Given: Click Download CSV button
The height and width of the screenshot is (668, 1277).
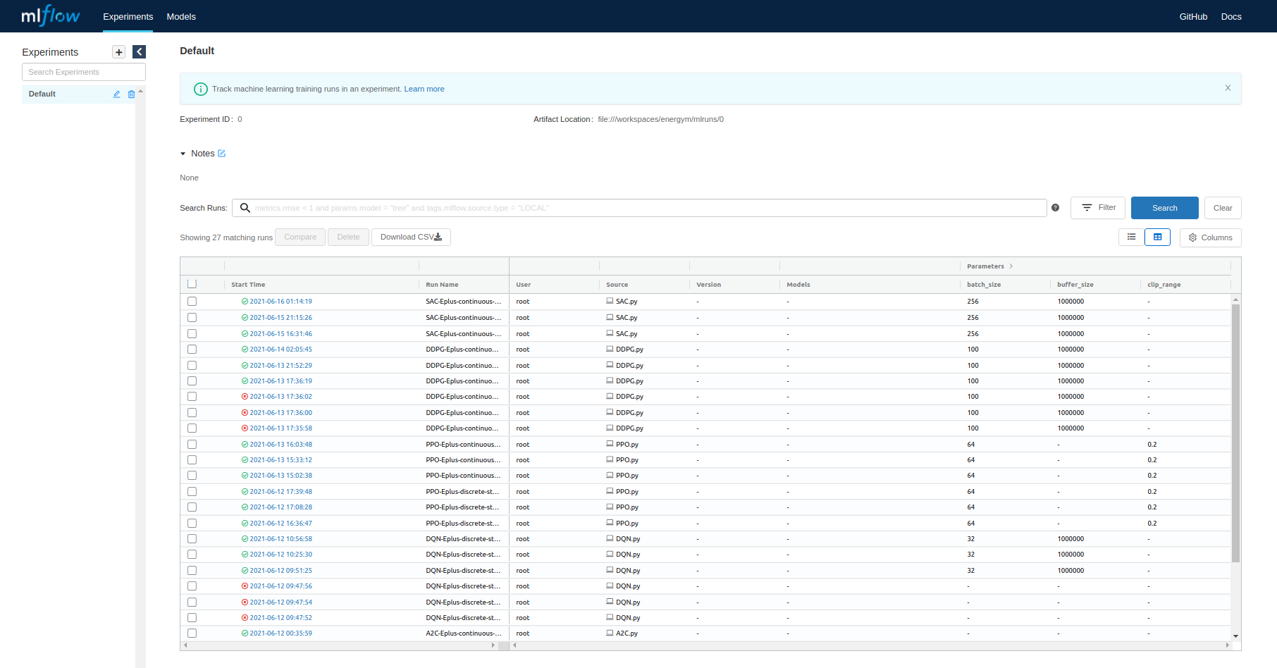Looking at the screenshot, I should click(x=411, y=237).
